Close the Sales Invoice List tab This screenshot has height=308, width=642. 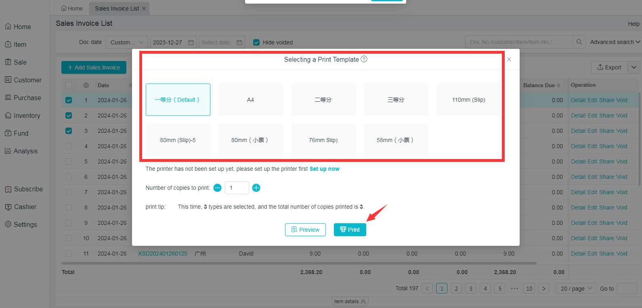pyautogui.click(x=144, y=8)
